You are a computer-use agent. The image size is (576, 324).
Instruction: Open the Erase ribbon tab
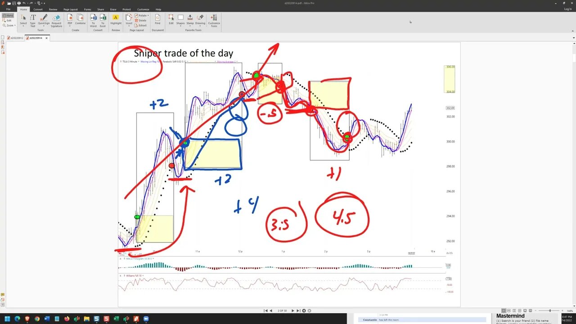113,9
